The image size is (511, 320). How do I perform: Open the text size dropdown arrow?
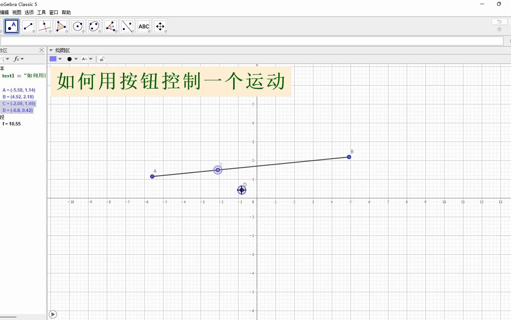tap(91, 59)
